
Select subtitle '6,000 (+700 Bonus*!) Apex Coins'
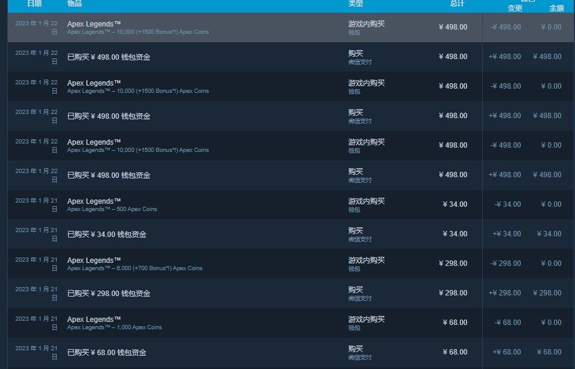(159, 268)
